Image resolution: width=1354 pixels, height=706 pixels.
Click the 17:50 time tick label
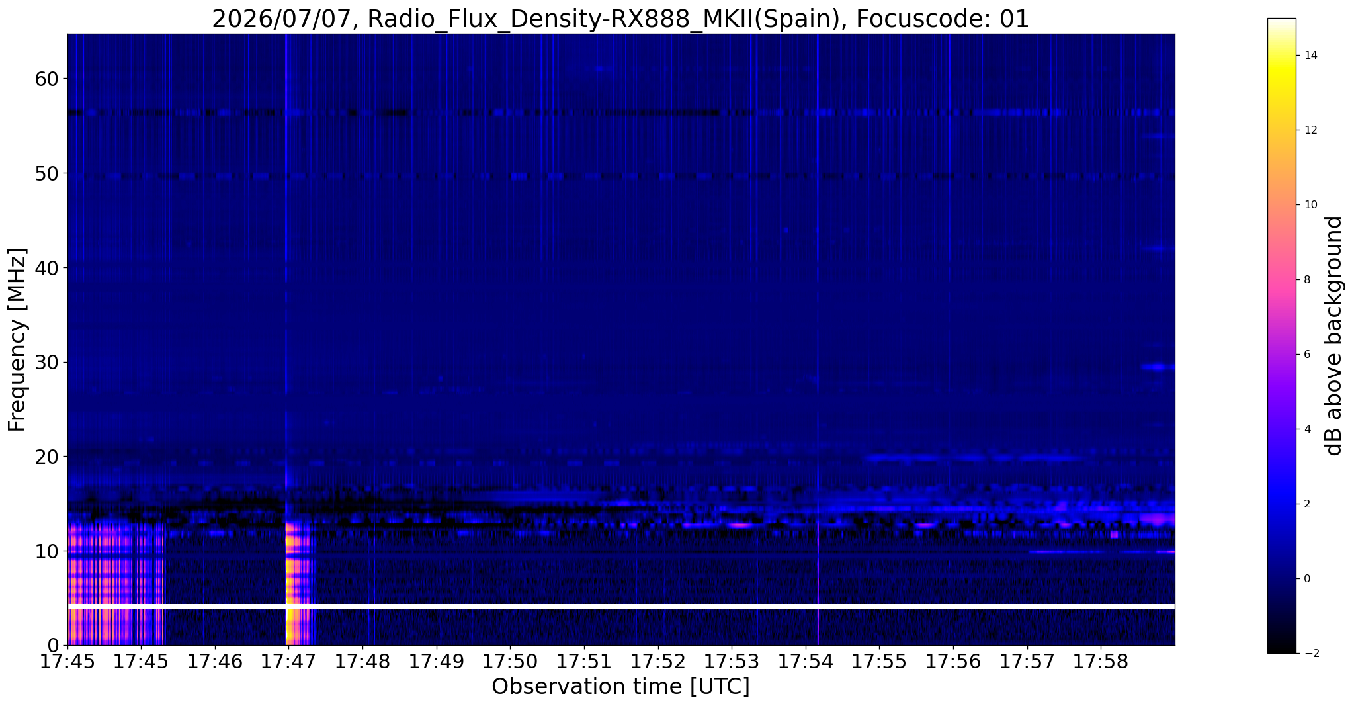pyautogui.click(x=509, y=661)
